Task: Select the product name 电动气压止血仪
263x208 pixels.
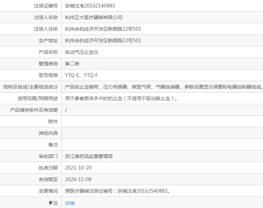Action: tap(82, 52)
